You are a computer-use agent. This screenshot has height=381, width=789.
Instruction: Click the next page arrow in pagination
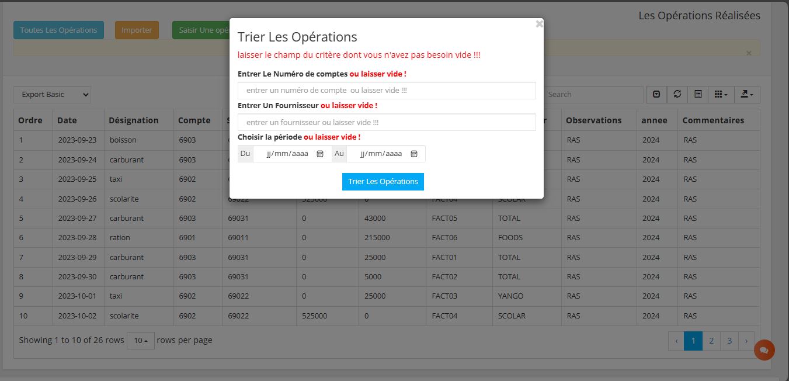coord(746,341)
